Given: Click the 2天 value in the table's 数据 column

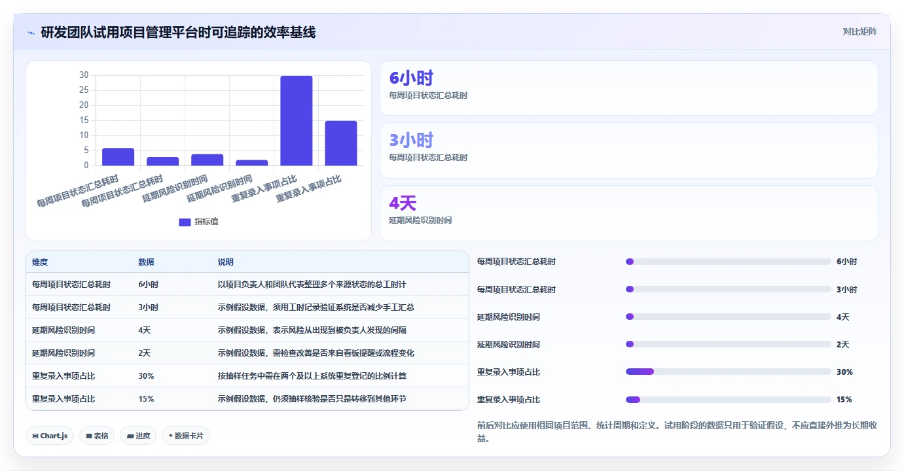Looking at the screenshot, I should (x=145, y=353).
